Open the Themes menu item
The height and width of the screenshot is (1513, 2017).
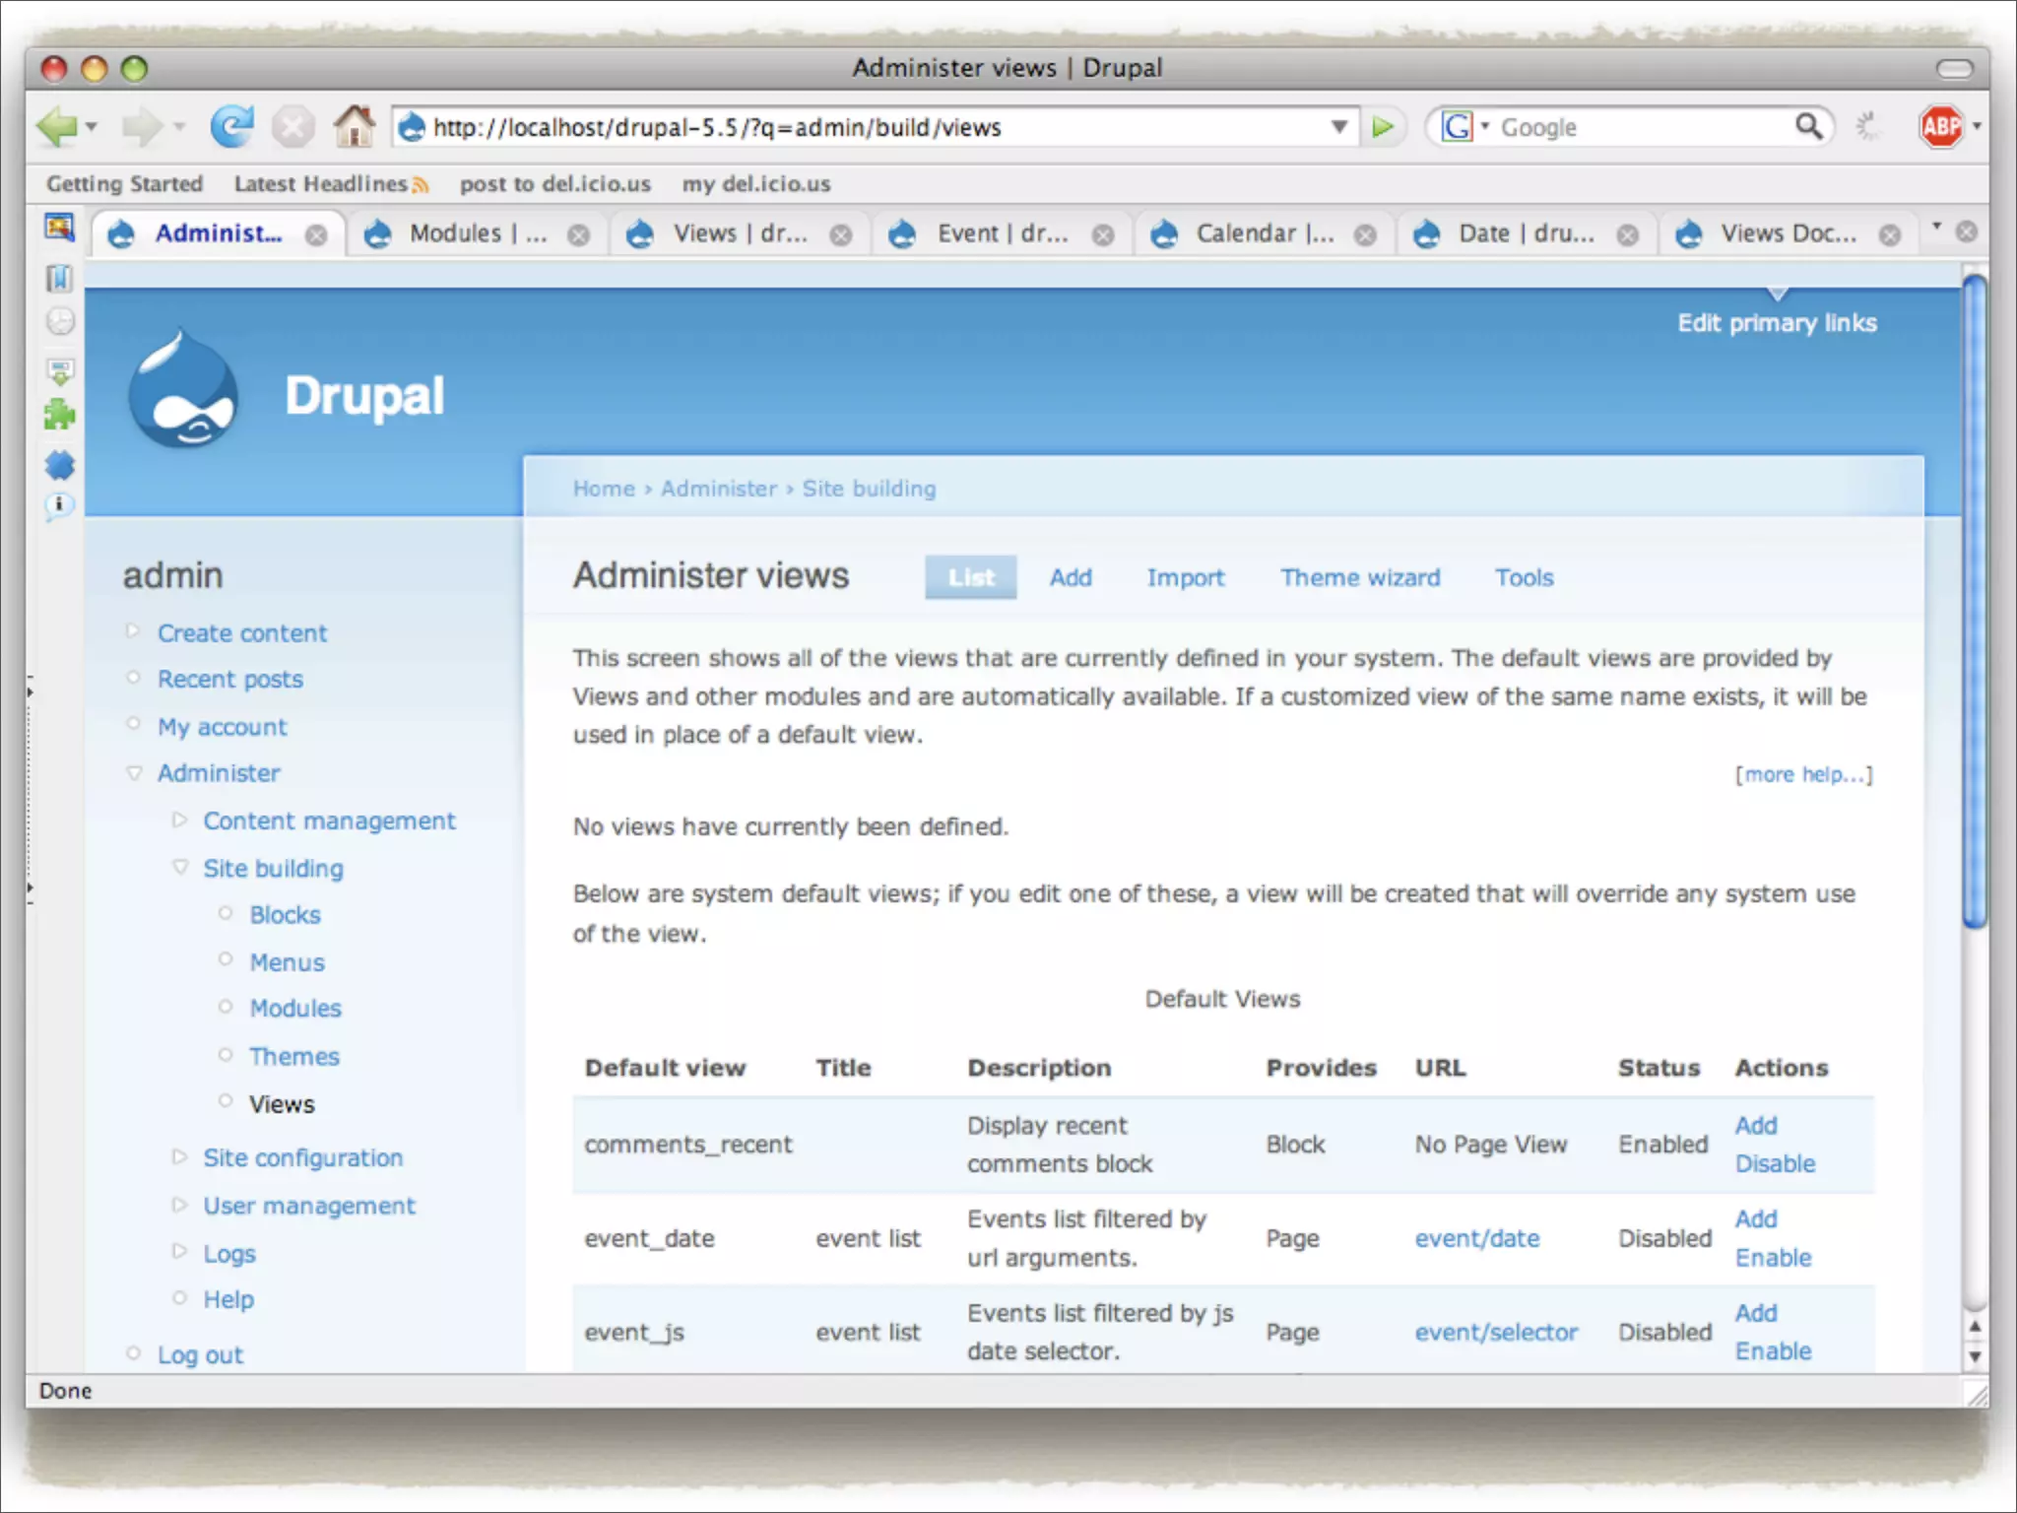point(293,1057)
